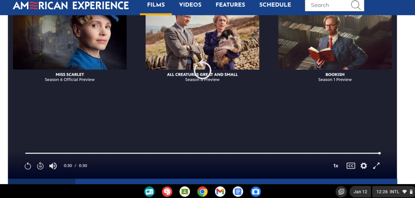Click the replay video icon in player controls
The height and width of the screenshot is (198, 415).
[x=28, y=166]
